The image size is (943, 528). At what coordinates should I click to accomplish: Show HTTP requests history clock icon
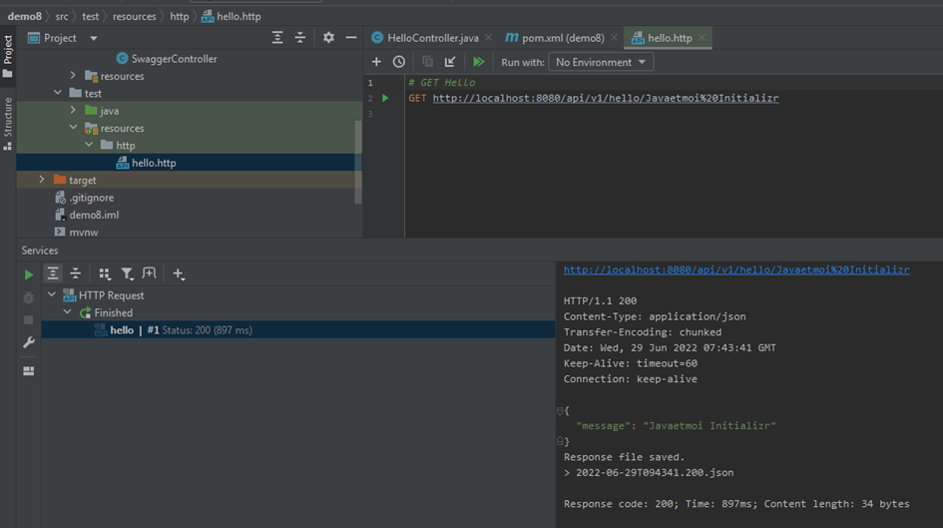pos(399,62)
